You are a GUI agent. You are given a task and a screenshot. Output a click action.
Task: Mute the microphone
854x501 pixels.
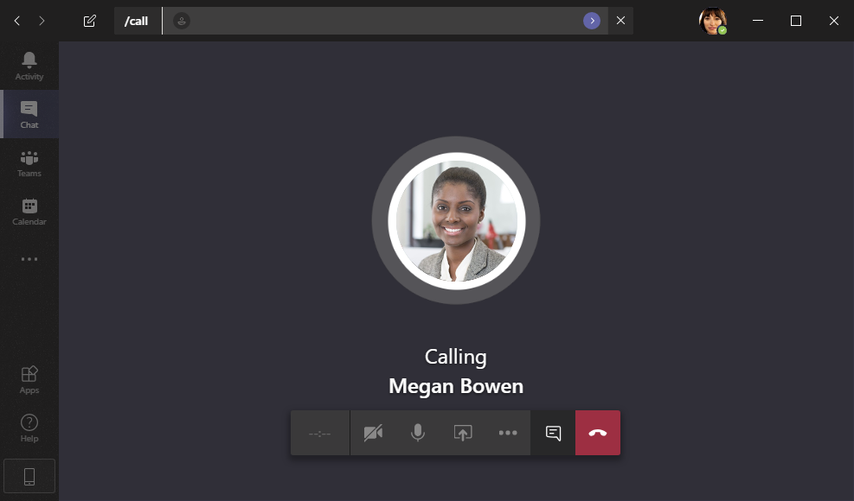tap(418, 433)
